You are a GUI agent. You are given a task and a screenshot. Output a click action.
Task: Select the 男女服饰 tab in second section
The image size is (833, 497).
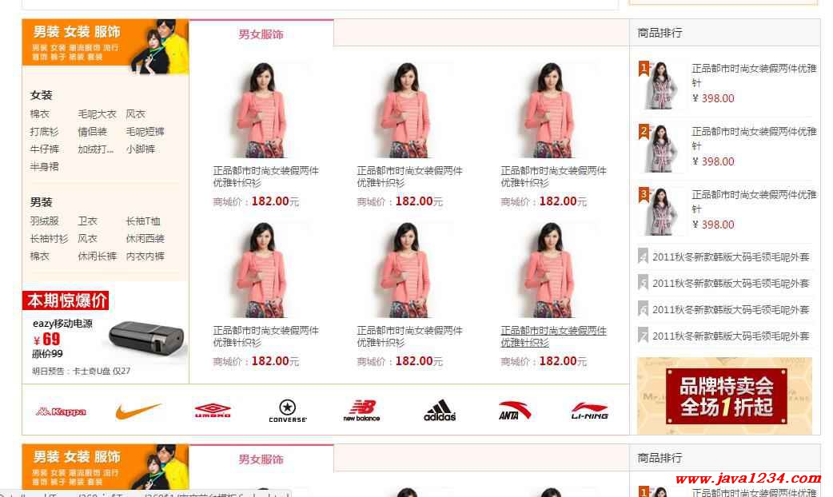pyautogui.click(x=261, y=459)
